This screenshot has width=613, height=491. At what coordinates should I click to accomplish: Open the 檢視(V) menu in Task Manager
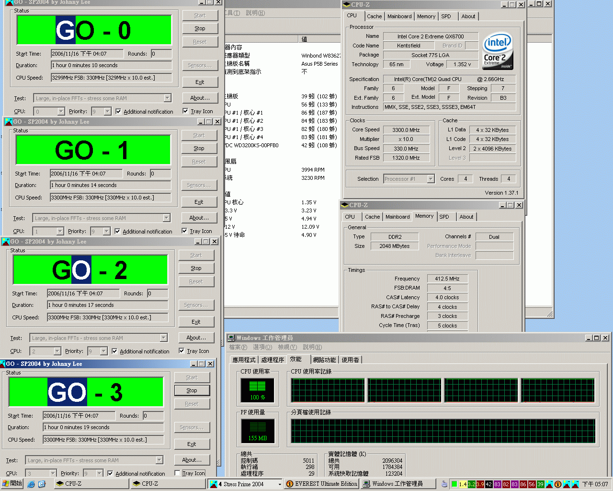[x=287, y=347]
